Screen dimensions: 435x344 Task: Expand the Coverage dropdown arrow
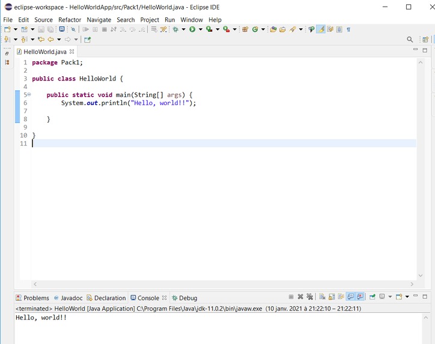(x=218, y=29)
